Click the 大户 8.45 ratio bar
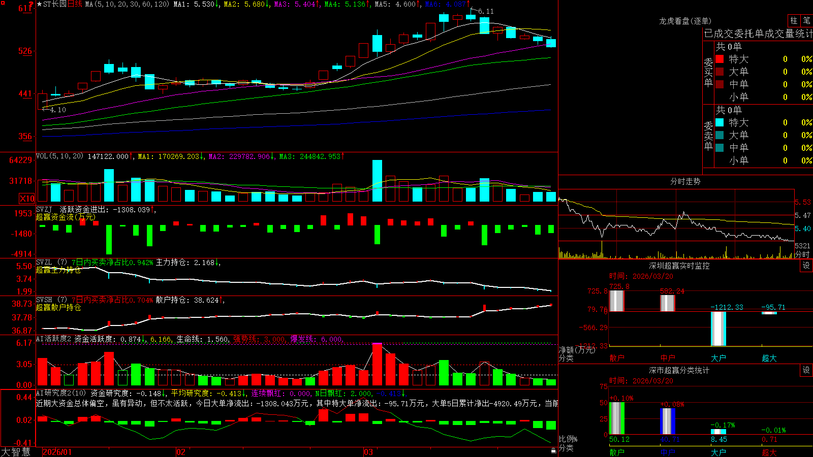Image resolution: width=813 pixels, height=457 pixels. [718, 432]
